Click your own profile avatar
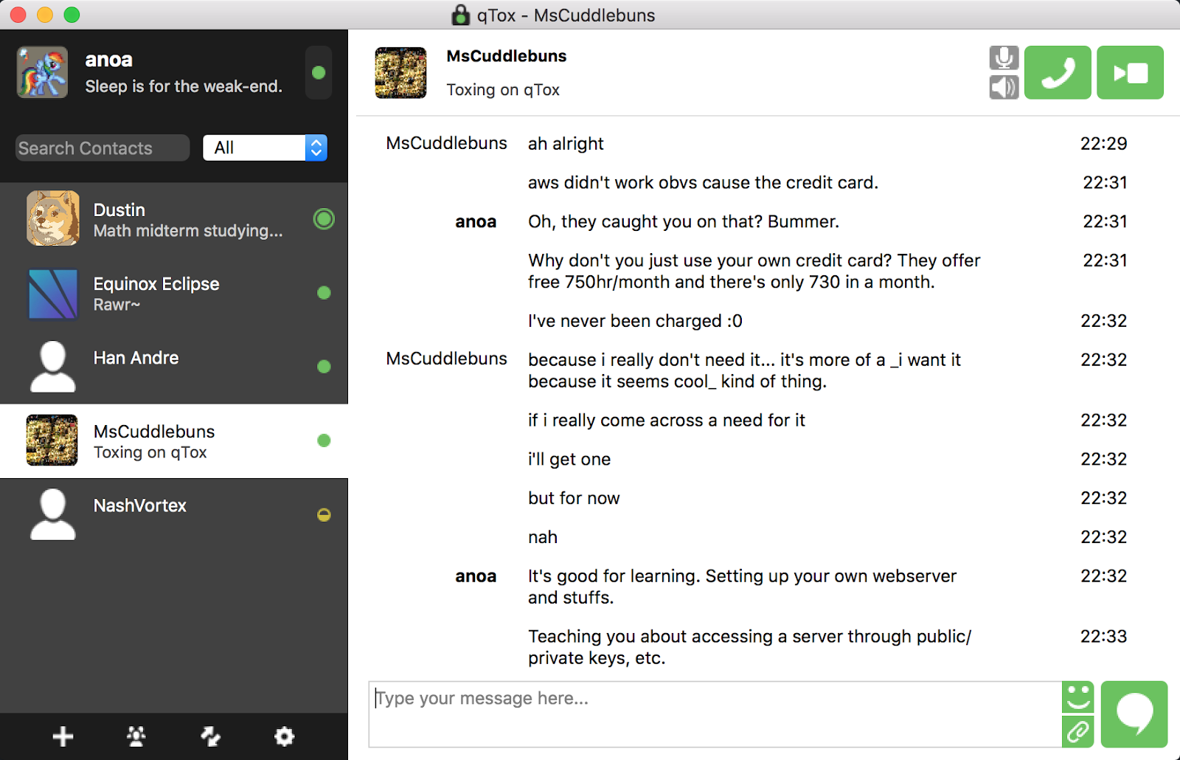Viewport: 1180px width, 760px height. pyautogui.click(x=42, y=72)
